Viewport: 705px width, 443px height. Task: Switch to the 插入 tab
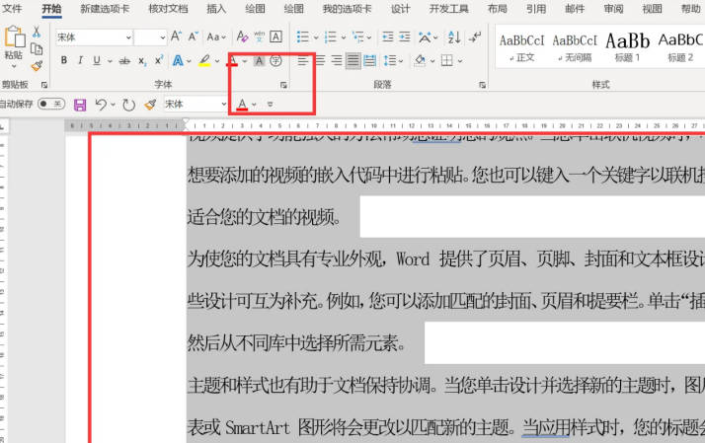[216, 9]
